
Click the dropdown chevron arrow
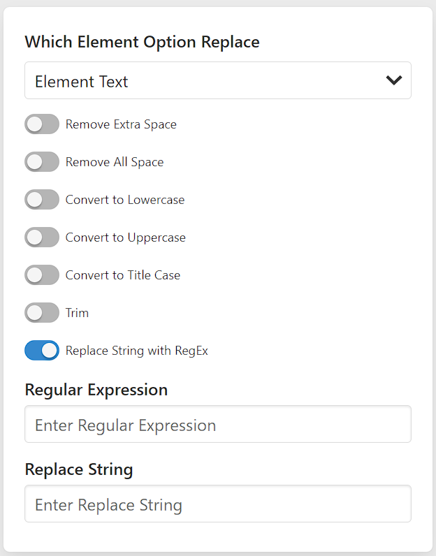tap(394, 80)
